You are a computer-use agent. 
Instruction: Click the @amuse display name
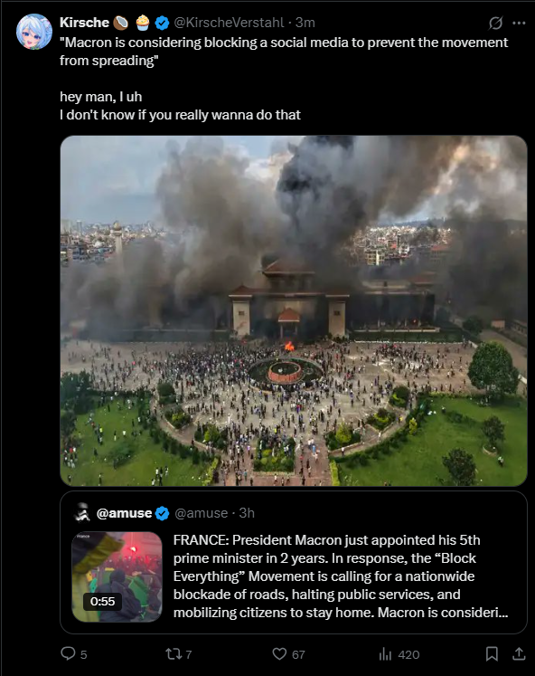124,513
